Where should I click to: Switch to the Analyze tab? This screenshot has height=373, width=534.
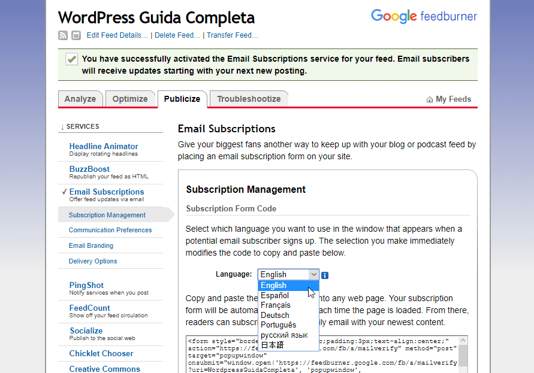click(80, 99)
